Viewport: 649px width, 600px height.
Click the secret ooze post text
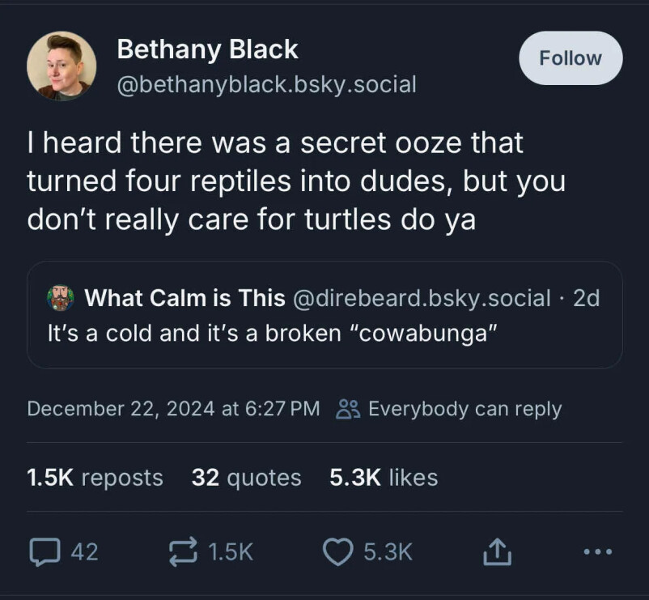coord(295,181)
